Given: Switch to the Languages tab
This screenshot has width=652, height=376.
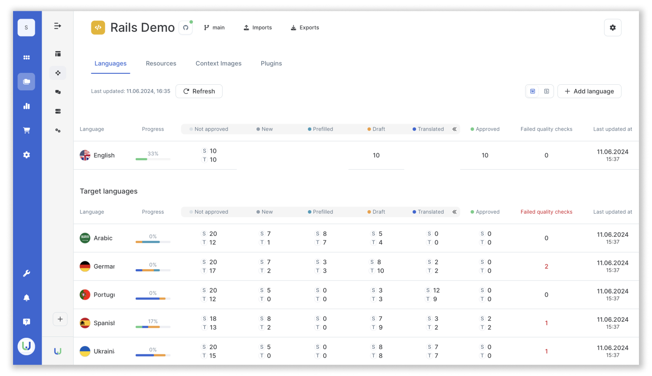Looking at the screenshot, I should [110, 63].
